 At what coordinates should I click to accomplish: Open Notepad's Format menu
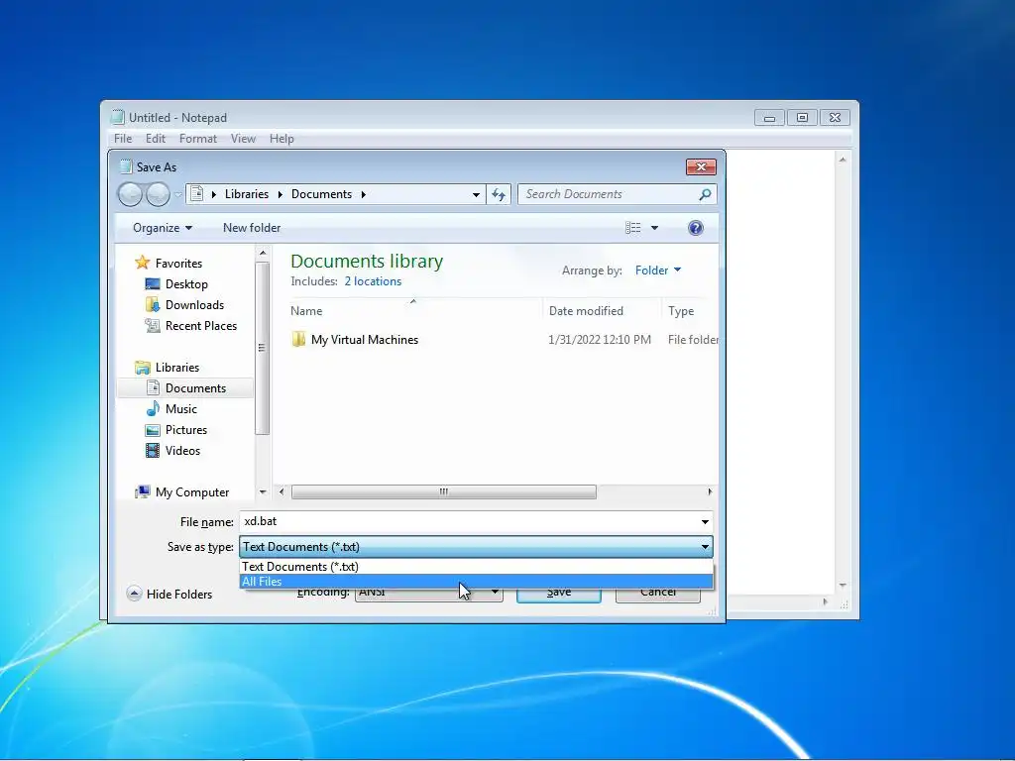pos(198,139)
